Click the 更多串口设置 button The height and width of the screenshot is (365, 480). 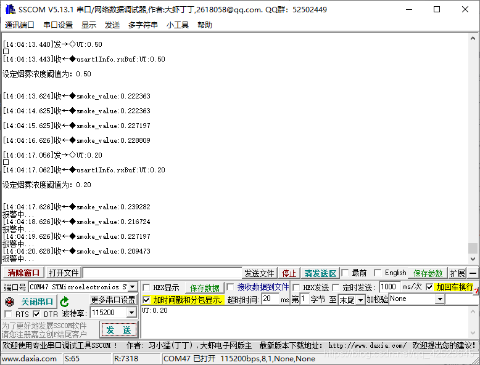(x=113, y=300)
